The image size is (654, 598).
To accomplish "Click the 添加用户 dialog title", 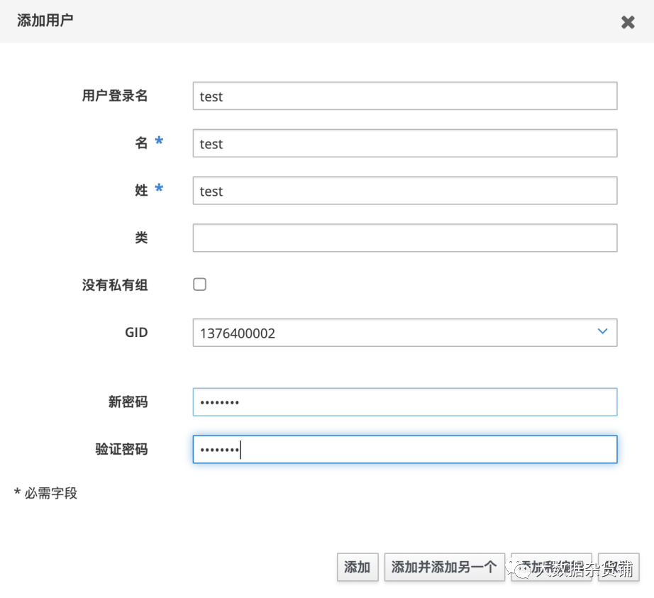I will click(45, 22).
